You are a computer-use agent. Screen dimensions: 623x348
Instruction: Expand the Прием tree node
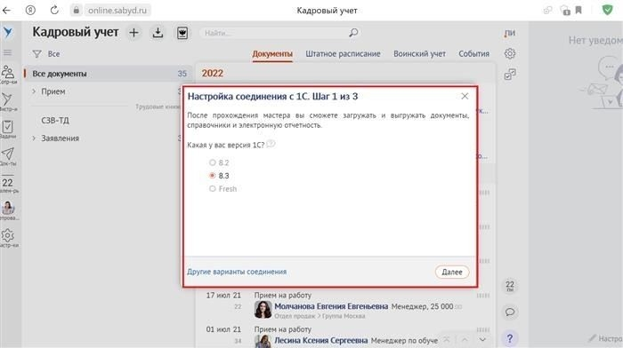(34, 91)
